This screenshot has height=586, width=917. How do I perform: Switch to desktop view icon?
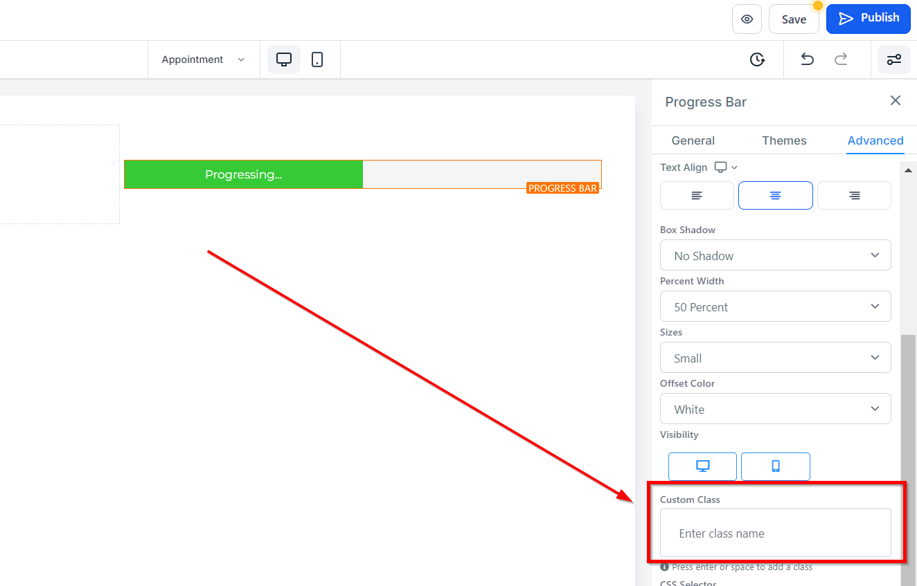coord(284,59)
